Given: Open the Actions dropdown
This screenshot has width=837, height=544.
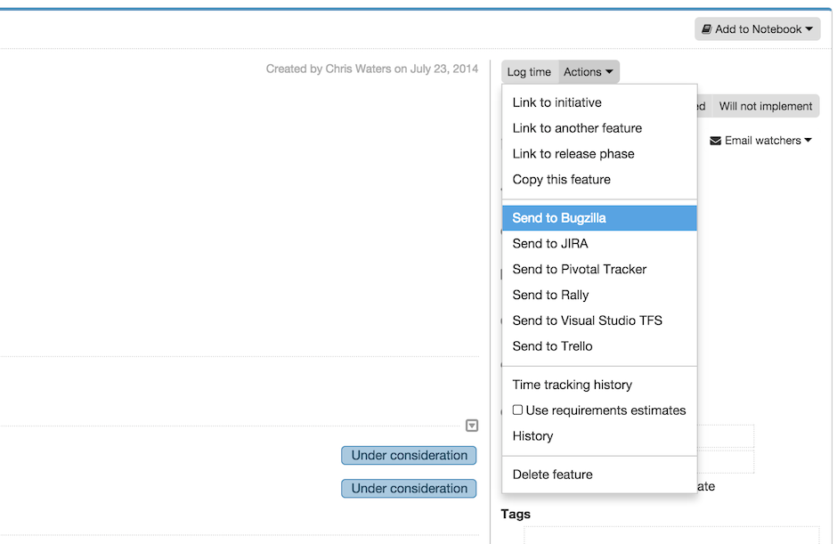Looking at the screenshot, I should point(588,71).
